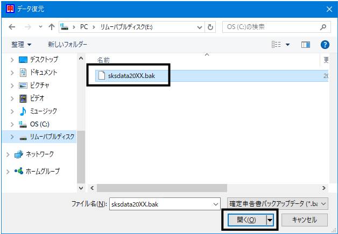Click the search magnifier icon
The width and height of the screenshot is (338, 234).
323,27
